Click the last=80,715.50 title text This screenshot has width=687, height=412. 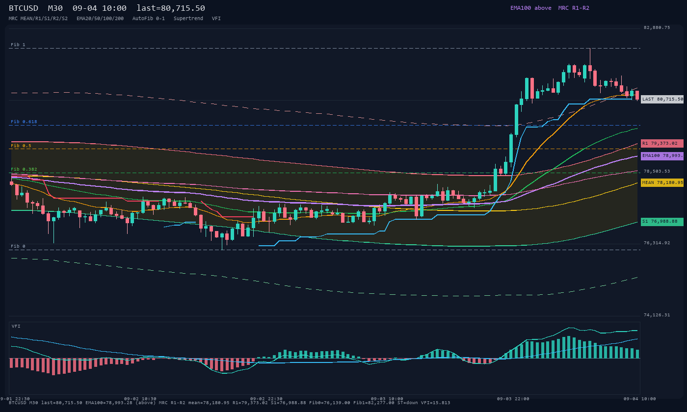pos(171,8)
